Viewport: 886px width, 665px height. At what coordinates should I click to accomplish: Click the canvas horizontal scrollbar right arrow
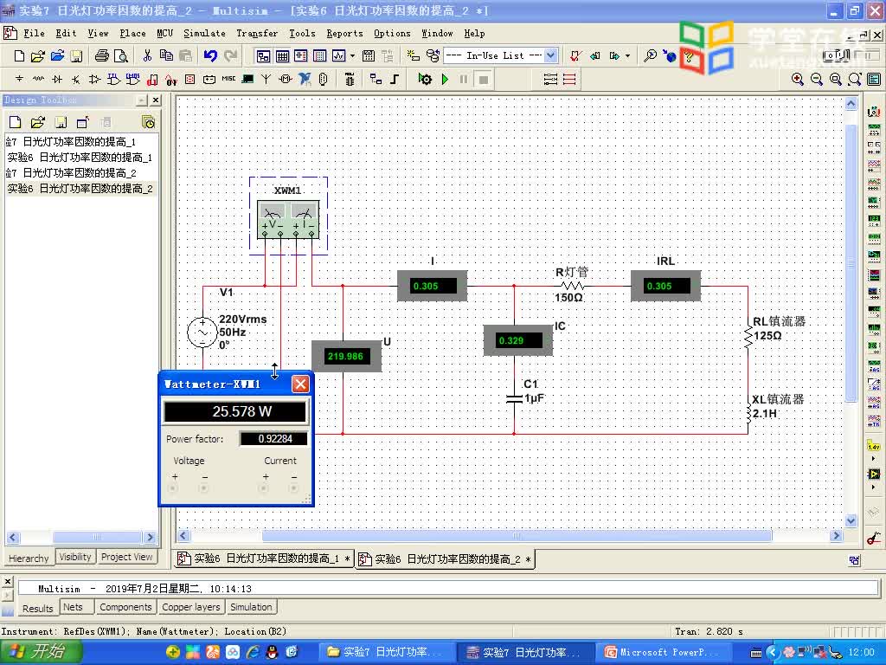point(837,535)
